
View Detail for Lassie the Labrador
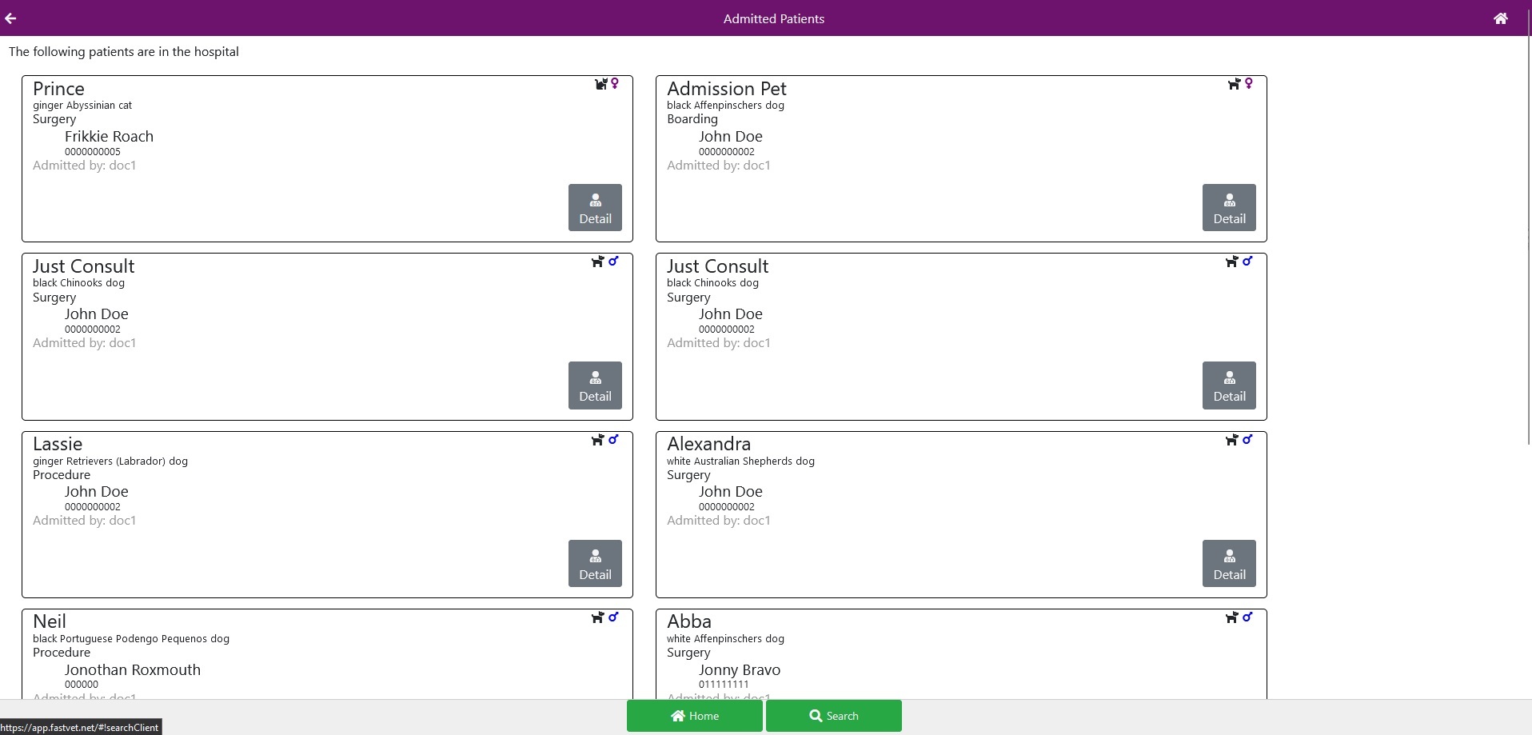click(x=595, y=564)
